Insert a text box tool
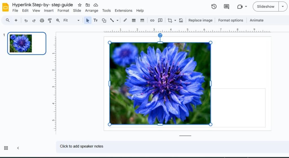This screenshot has width=289, height=158. (95, 20)
